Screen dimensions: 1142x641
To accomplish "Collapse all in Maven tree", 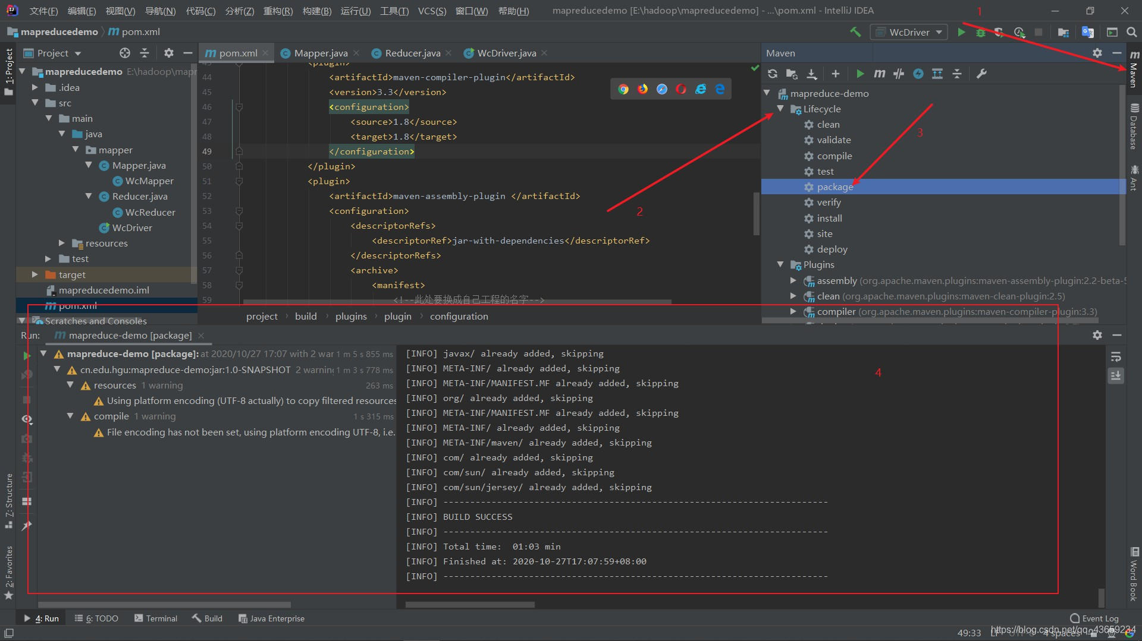I will (x=957, y=74).
